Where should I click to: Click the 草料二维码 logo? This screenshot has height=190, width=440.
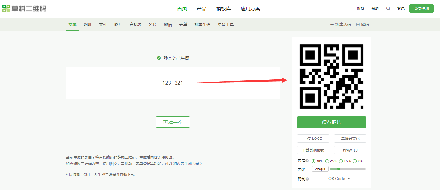pyautogui.click(x=24, y=8)
